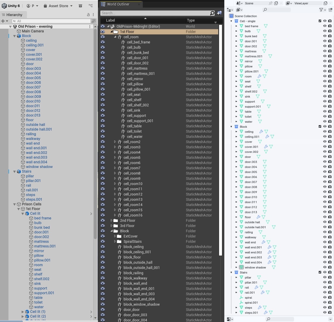Uncheck Cell - single collection checkbox
The image size is (334, 322).
tap(320, 21)
